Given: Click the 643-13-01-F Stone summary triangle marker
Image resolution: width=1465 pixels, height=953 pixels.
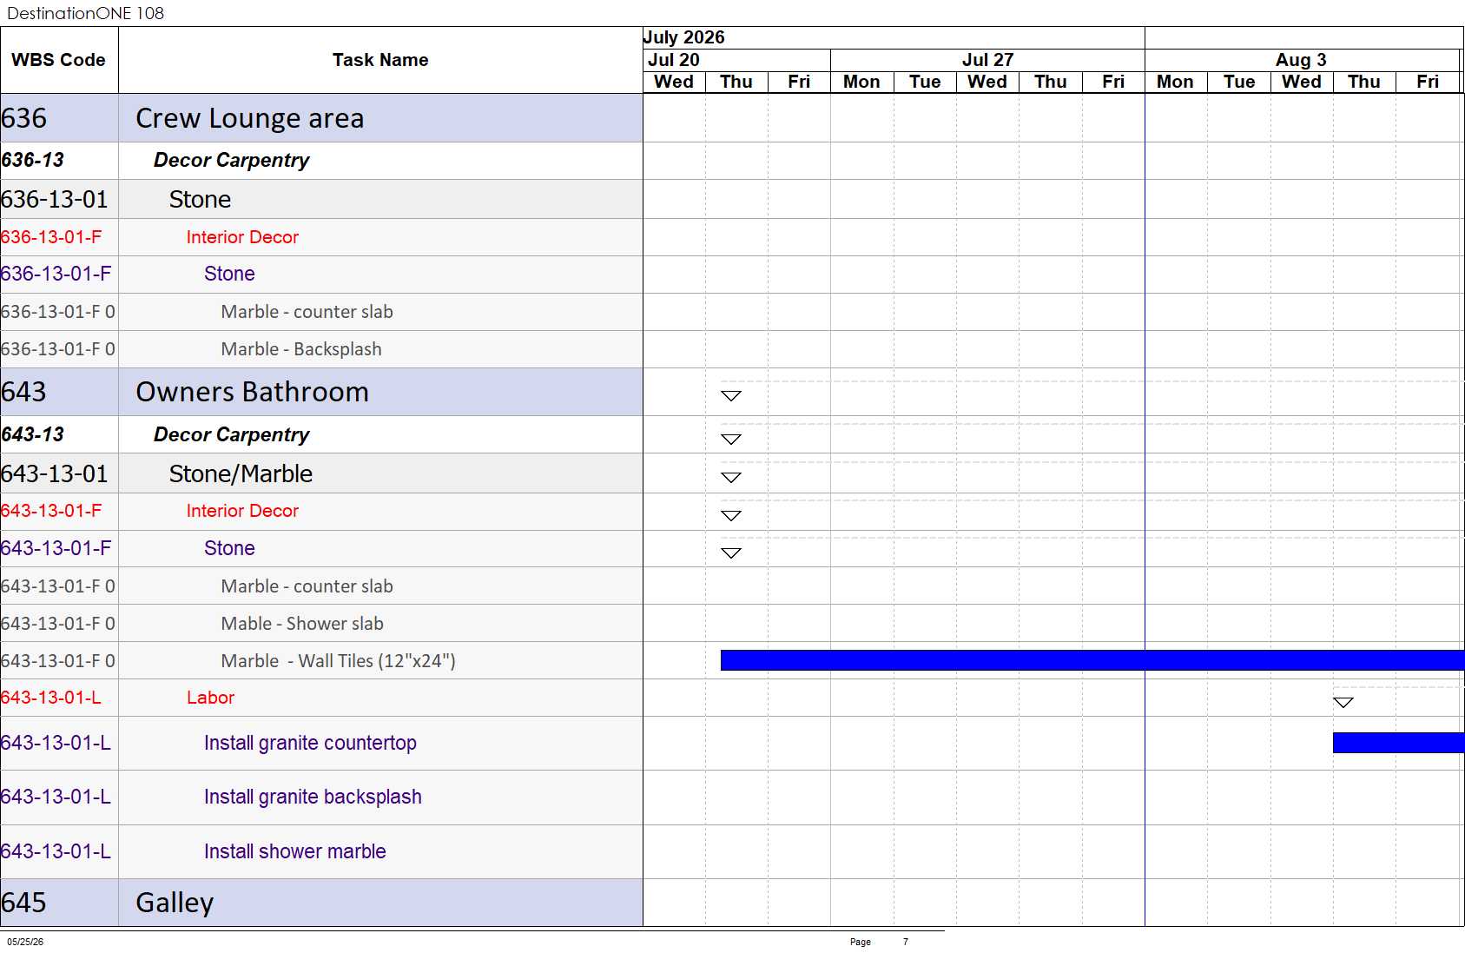Looking at the screenshot, I should coord(731,553).
